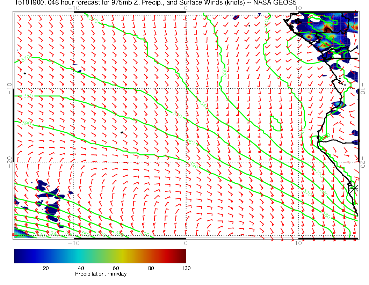Click the colorbar tick label '80'
This screenshot has width=369, height=285.
[x=151, y=268]
